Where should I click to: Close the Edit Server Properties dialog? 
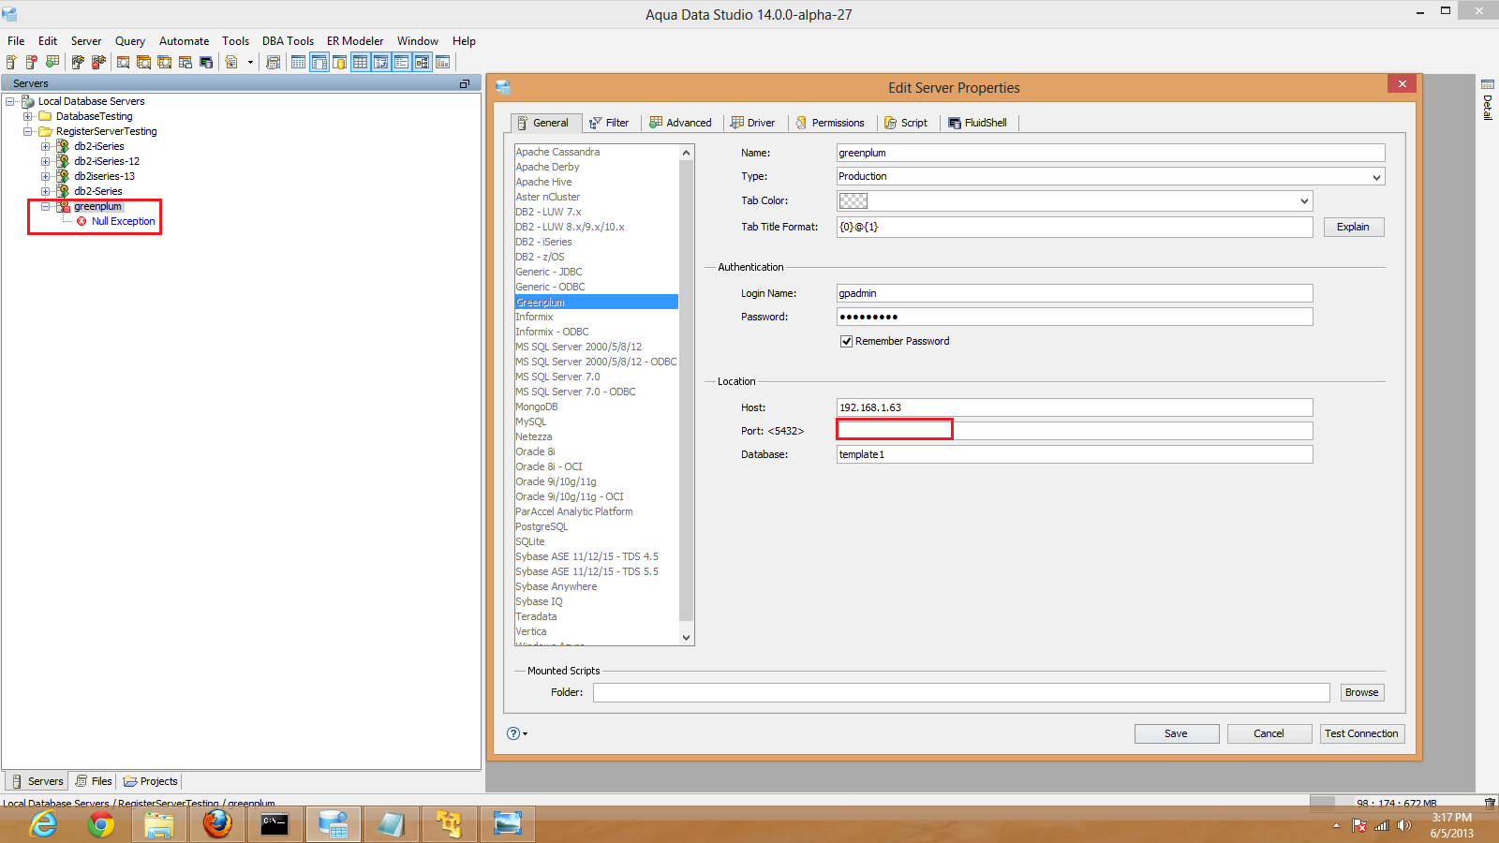[1403, 83]
